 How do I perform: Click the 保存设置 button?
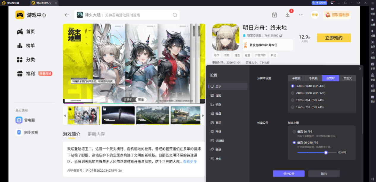click(x=289, y=174)
